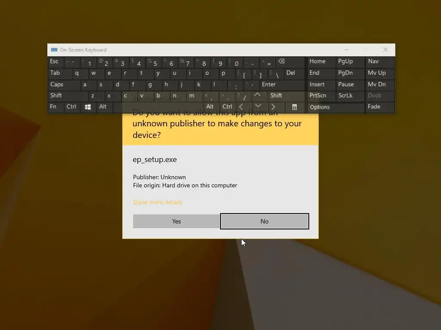Screen dimensions: 441x330
Task: Click No in the UAC prompt
Action: (x=264, y=221)
